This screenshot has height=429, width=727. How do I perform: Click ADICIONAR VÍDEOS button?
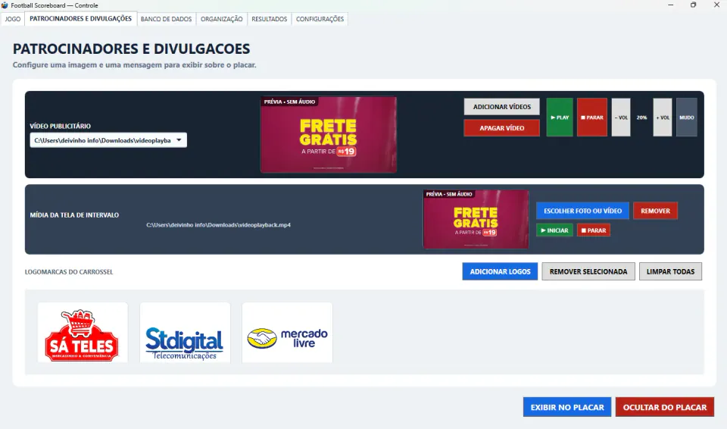coord(501,107)
